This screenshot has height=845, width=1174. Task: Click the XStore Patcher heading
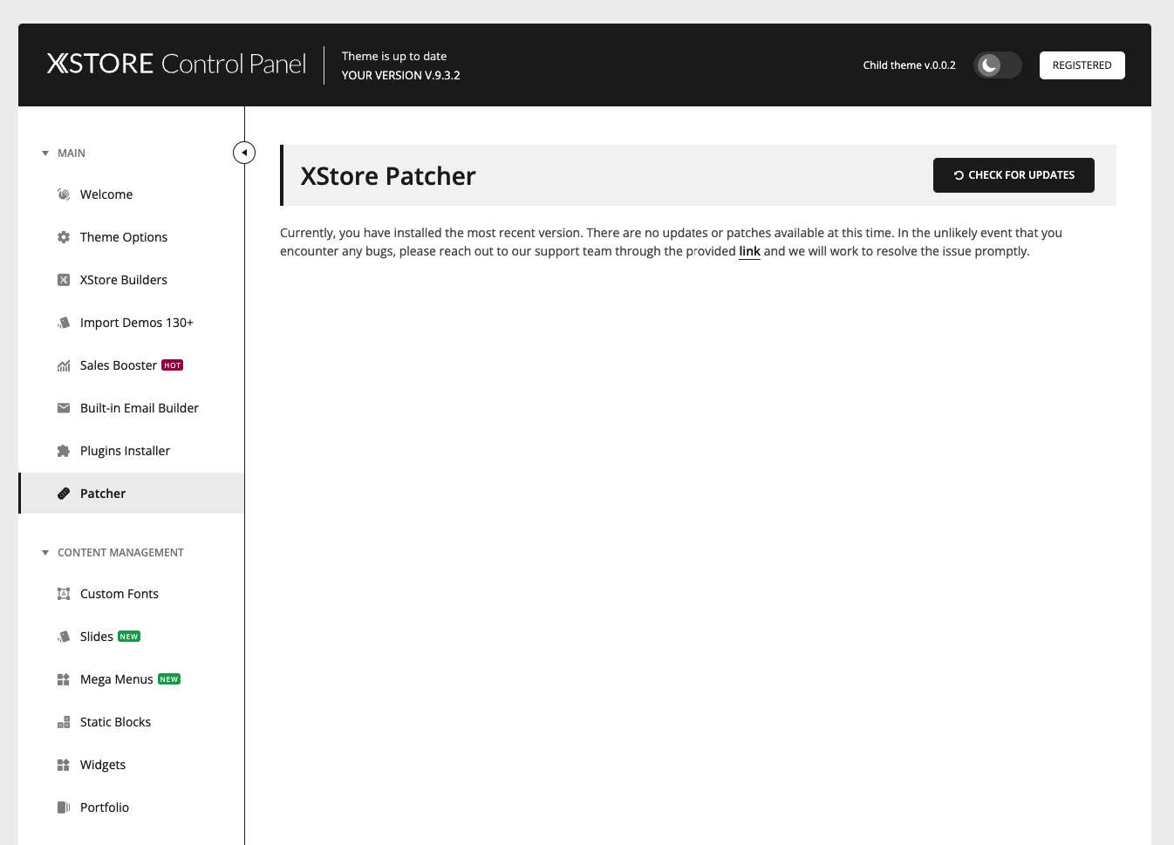pyautogui.click(x=388, y=176)
